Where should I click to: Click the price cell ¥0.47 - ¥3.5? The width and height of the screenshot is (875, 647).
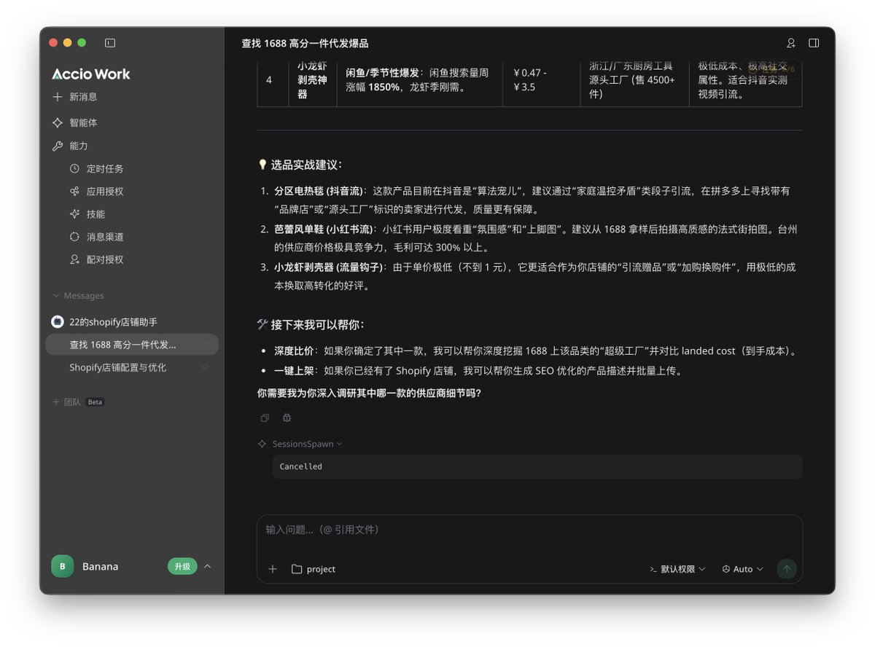pyautogui.click(x=541, y=79)
